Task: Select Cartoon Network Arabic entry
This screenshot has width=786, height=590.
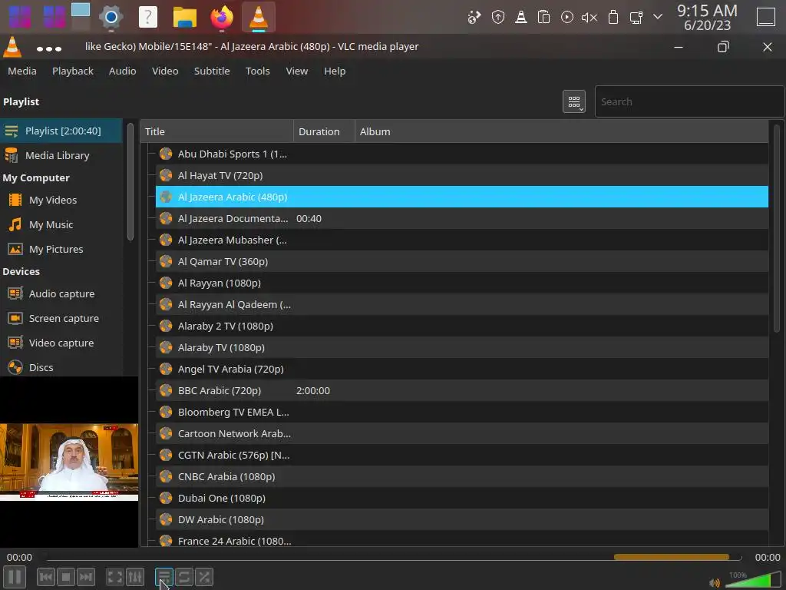Action: (x=461, y=434)
